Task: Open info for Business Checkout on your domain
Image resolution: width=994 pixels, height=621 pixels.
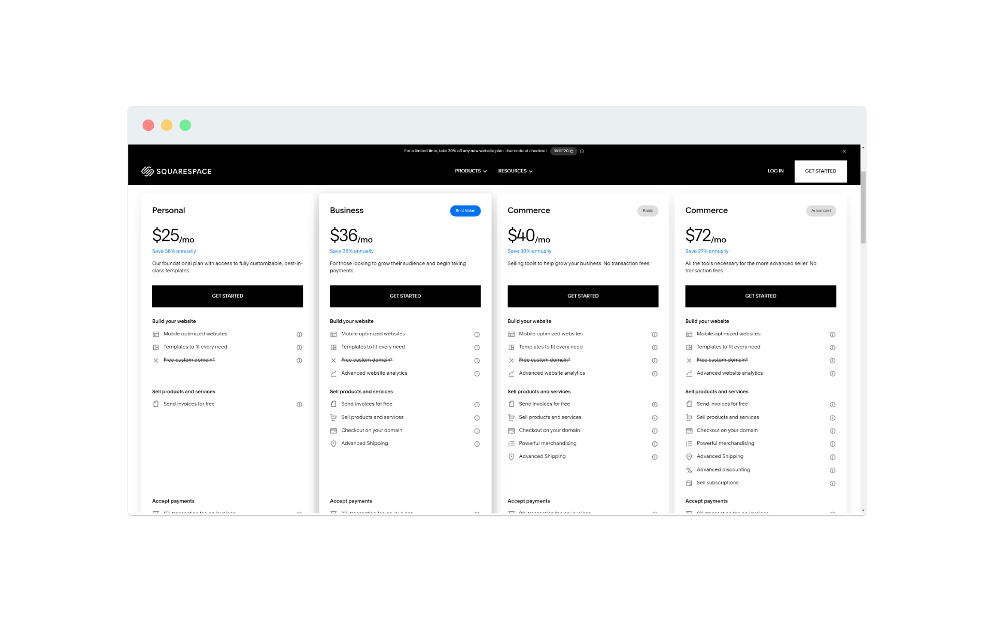Action: 477,431
